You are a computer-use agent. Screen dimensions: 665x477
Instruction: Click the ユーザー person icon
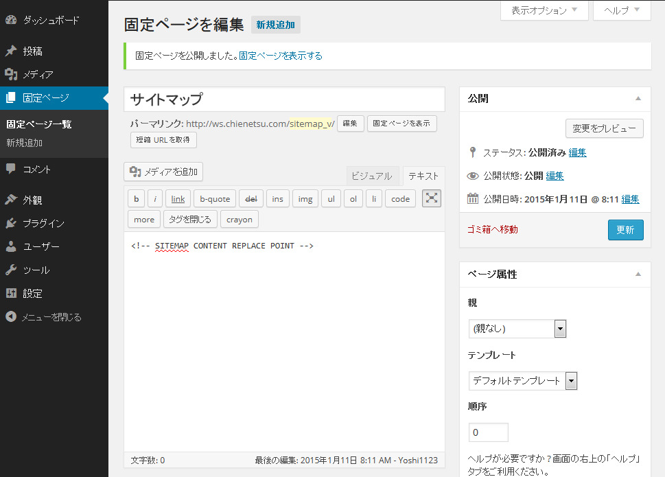pyautogui.click(x=11, y=246)
